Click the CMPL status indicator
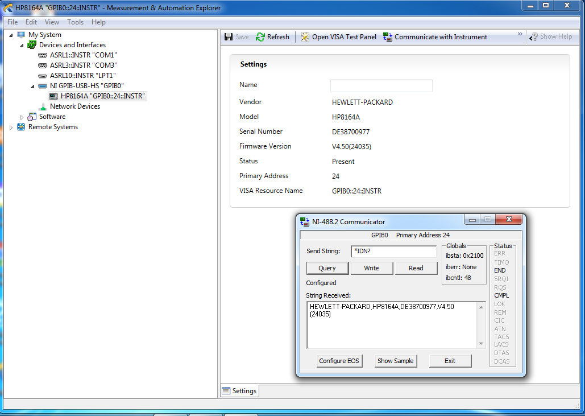 tap(502, 295)
